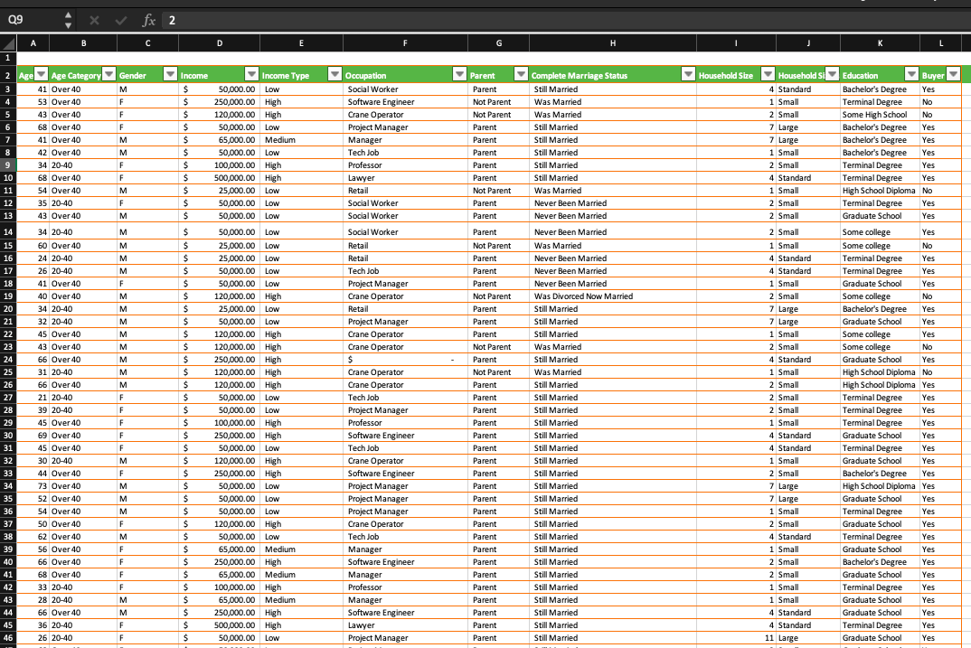Open the Gender filter dropdown
This screenshot has width=971, height=648.
[170, 74]
